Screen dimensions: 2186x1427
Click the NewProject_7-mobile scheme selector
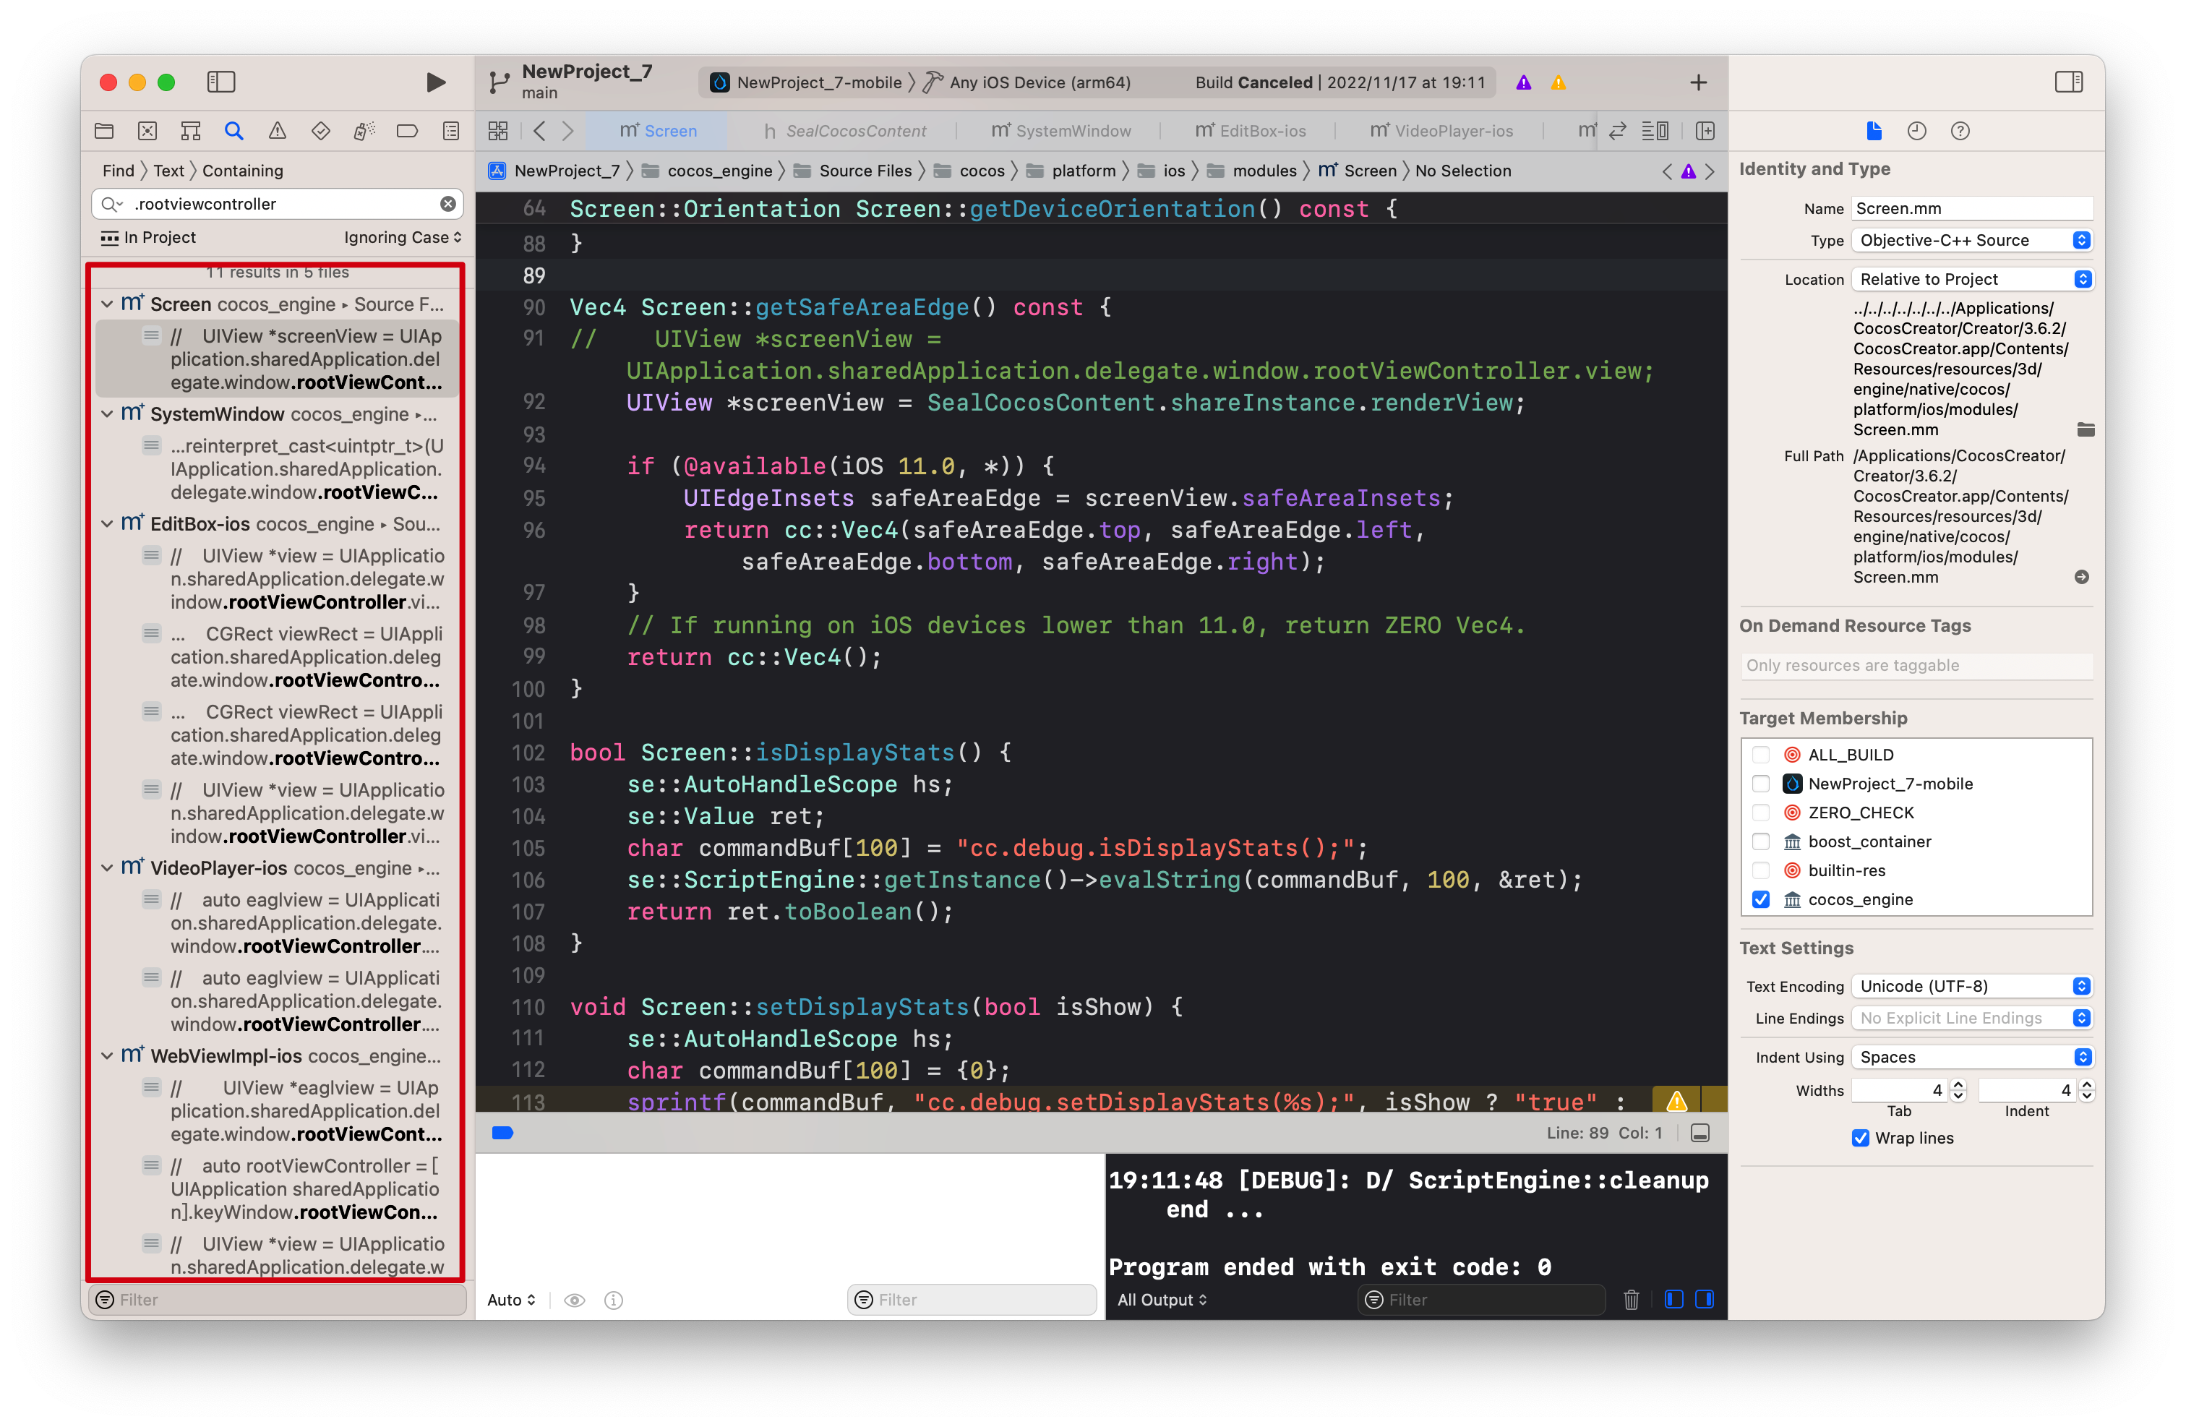coord(808,82)
